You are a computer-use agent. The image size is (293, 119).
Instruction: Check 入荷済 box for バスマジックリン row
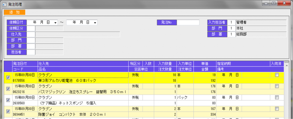(277, 86)
